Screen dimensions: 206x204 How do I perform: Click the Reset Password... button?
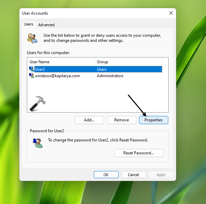[x=139, y=153]
